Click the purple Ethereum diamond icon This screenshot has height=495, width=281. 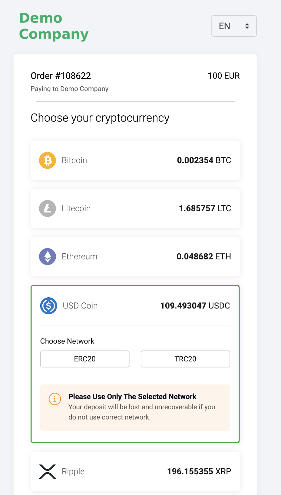47,256
